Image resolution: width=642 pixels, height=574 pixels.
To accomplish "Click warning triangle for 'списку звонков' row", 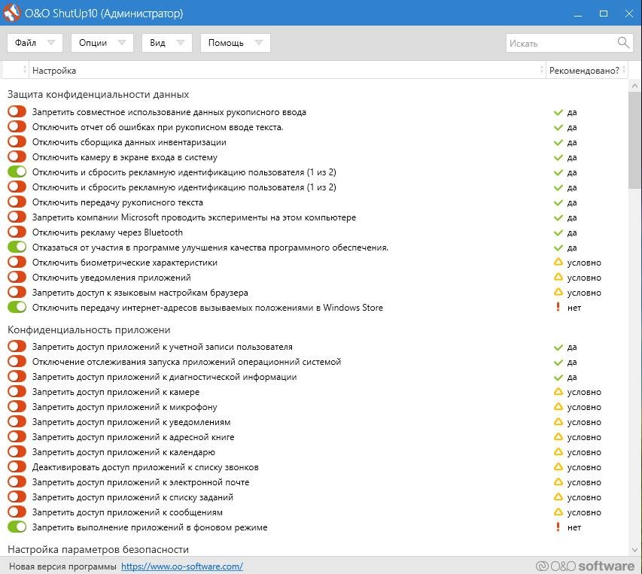I will (x=558, y=467).
